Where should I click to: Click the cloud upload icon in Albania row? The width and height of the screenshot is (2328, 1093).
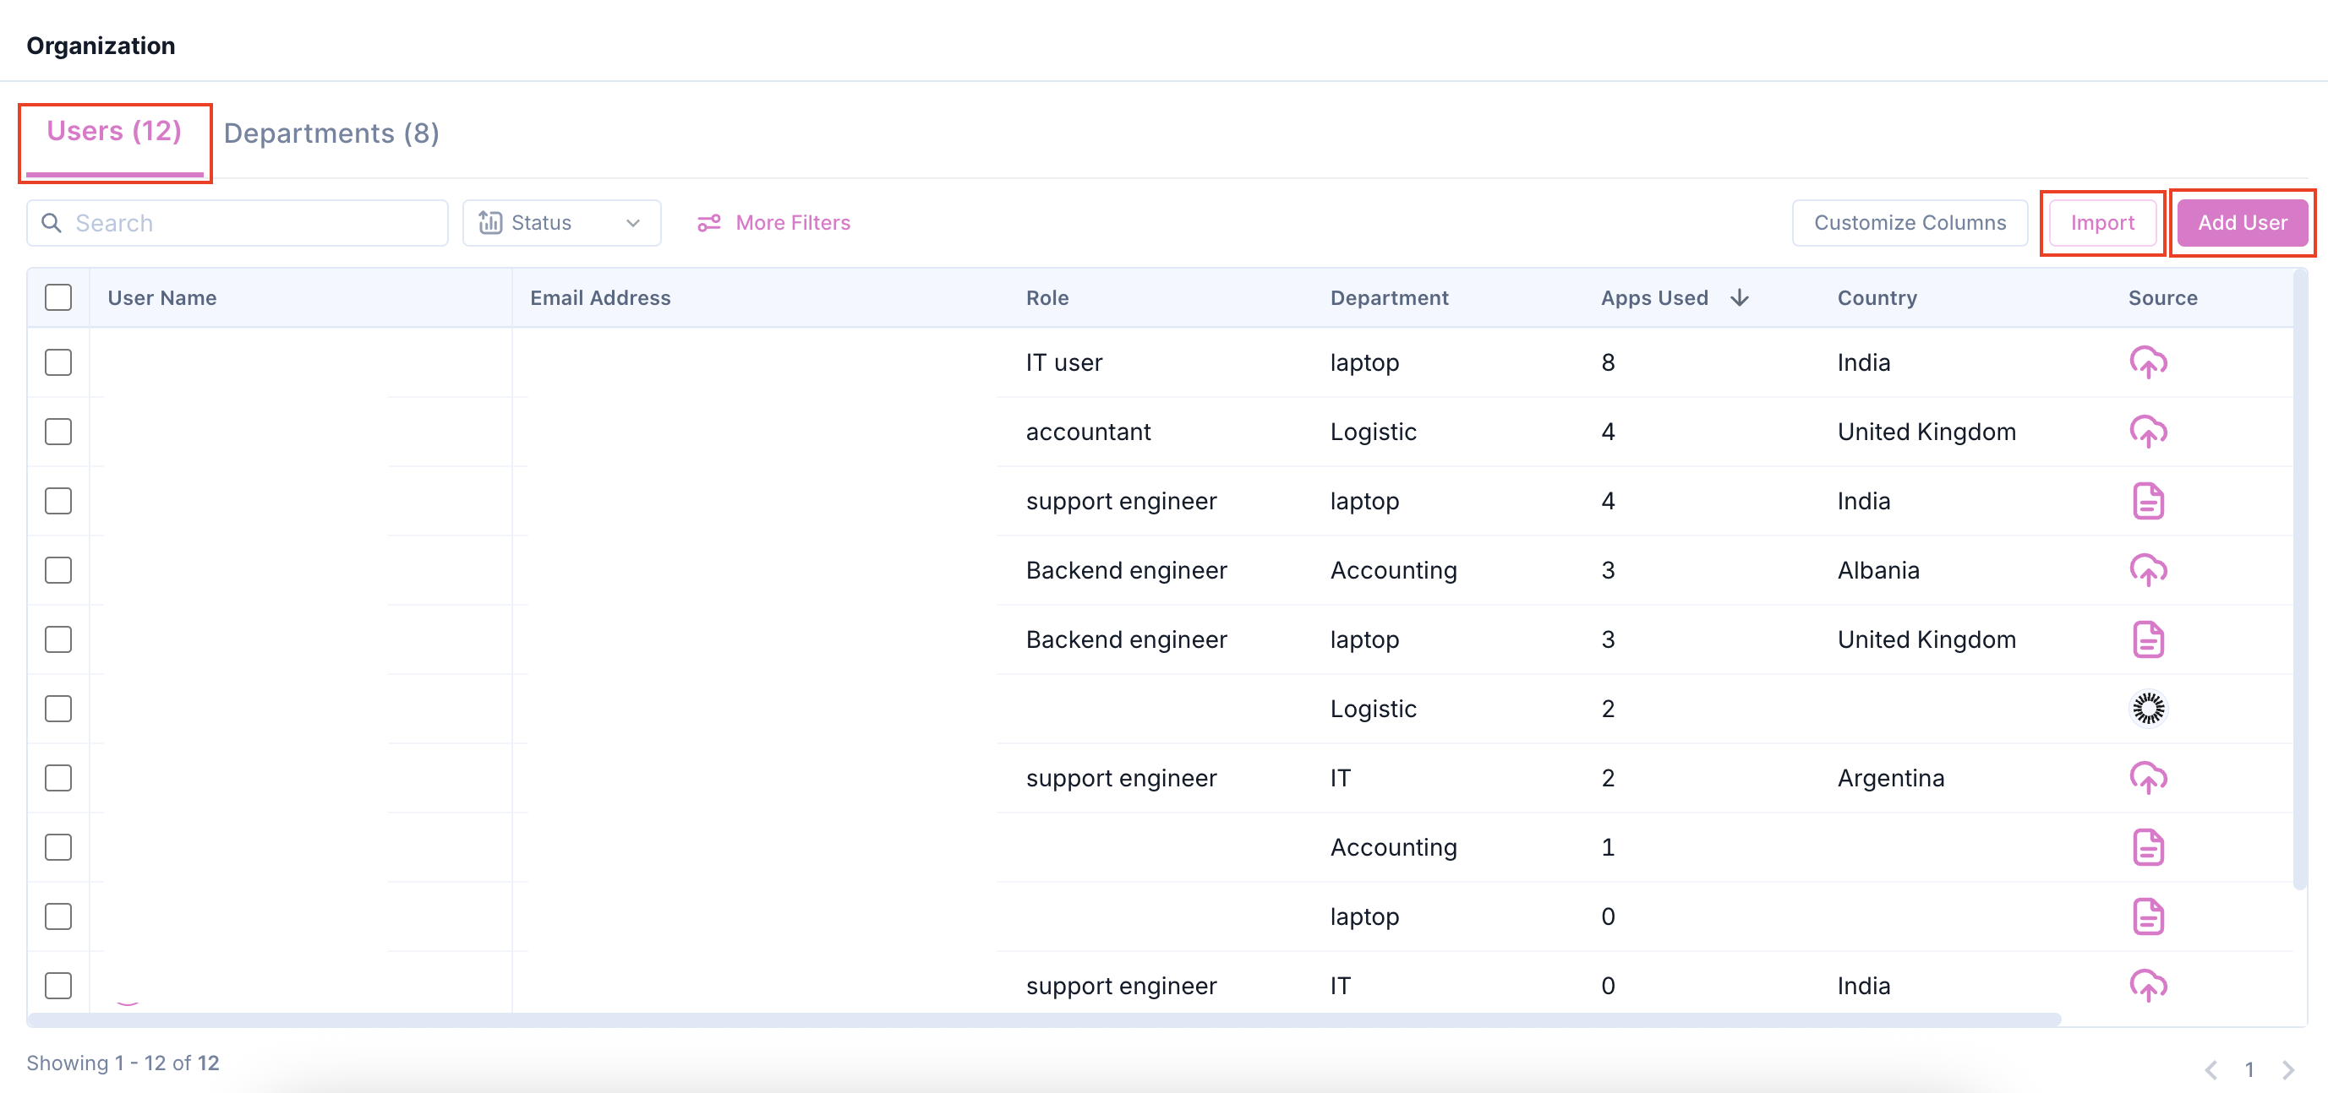[x=2147, y=570]
